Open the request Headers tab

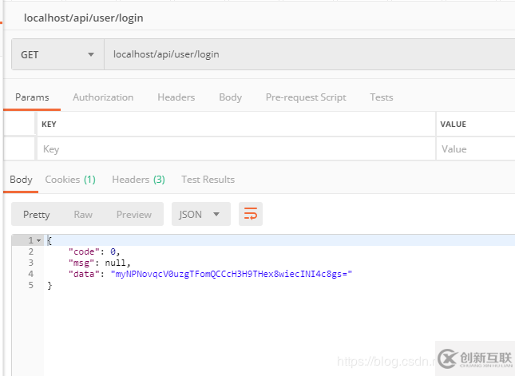point(176,97)
